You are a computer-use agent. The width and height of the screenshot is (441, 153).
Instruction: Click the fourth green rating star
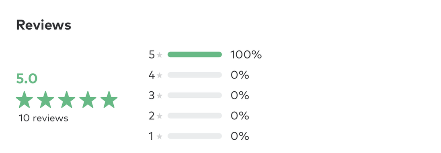coord(88,99)
